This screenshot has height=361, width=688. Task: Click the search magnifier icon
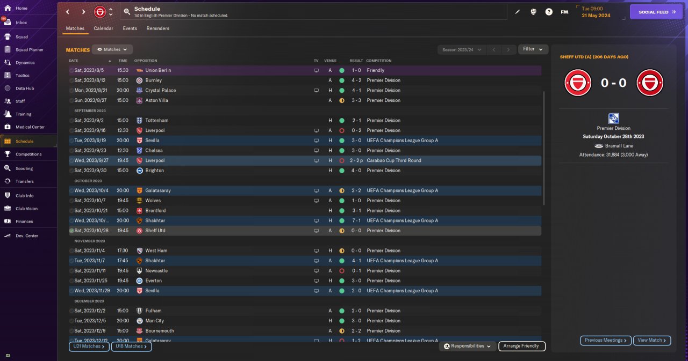click(126, 12)
